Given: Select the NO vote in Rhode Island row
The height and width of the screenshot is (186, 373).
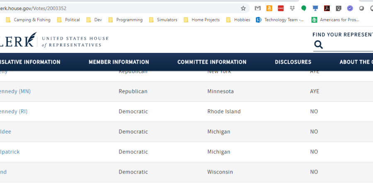Looking at the screenshot, I should [314, 112].
